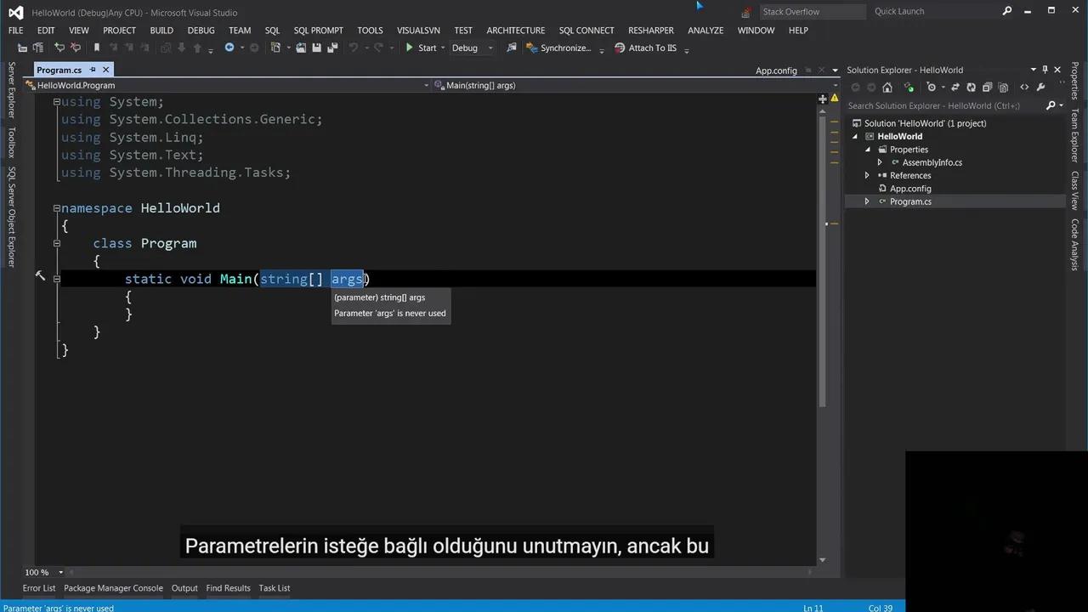Open the BUILD menu
The width and height of the screenshot is (1088, 612).
coord(161,30)
